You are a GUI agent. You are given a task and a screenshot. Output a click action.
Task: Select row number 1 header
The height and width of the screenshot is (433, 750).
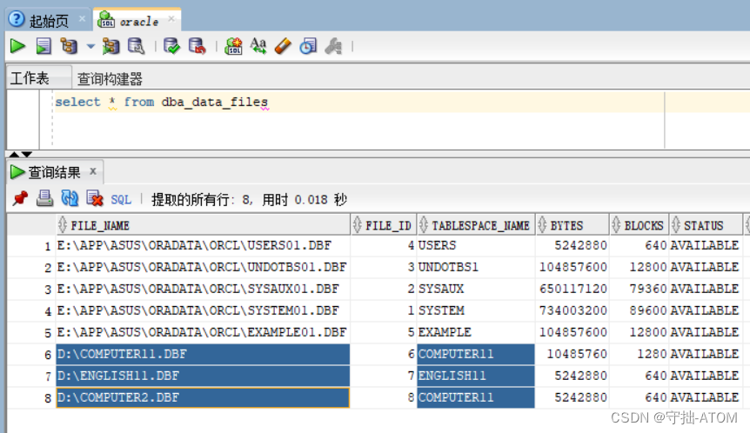(31, 246)
